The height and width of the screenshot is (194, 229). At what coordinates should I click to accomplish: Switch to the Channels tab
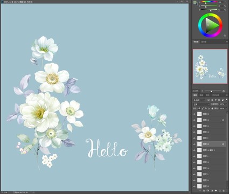click(x=202, y=95)
